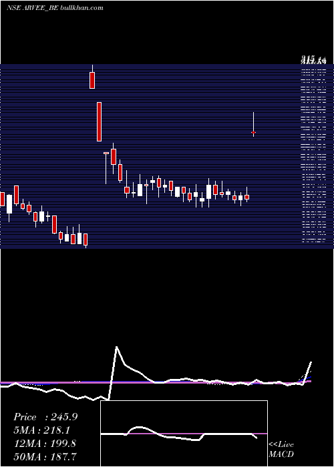Image resolution: width=334 pixels, height=467 pixels.
Task: Click the Live MACD inset chart
Action: (184, 434)
